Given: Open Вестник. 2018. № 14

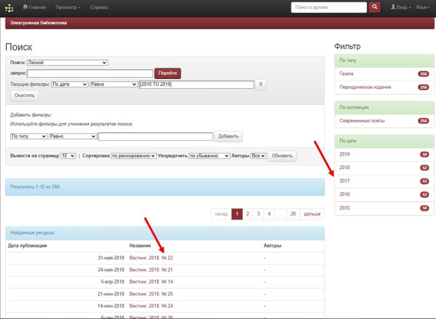Looking at the screenshot, I should (x=151, y=282).
